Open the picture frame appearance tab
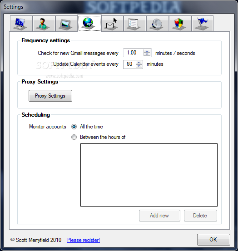 pos(67,24)
